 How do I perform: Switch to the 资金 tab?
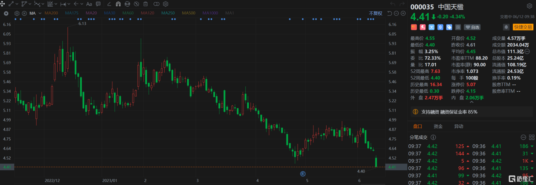pos(438,127)
